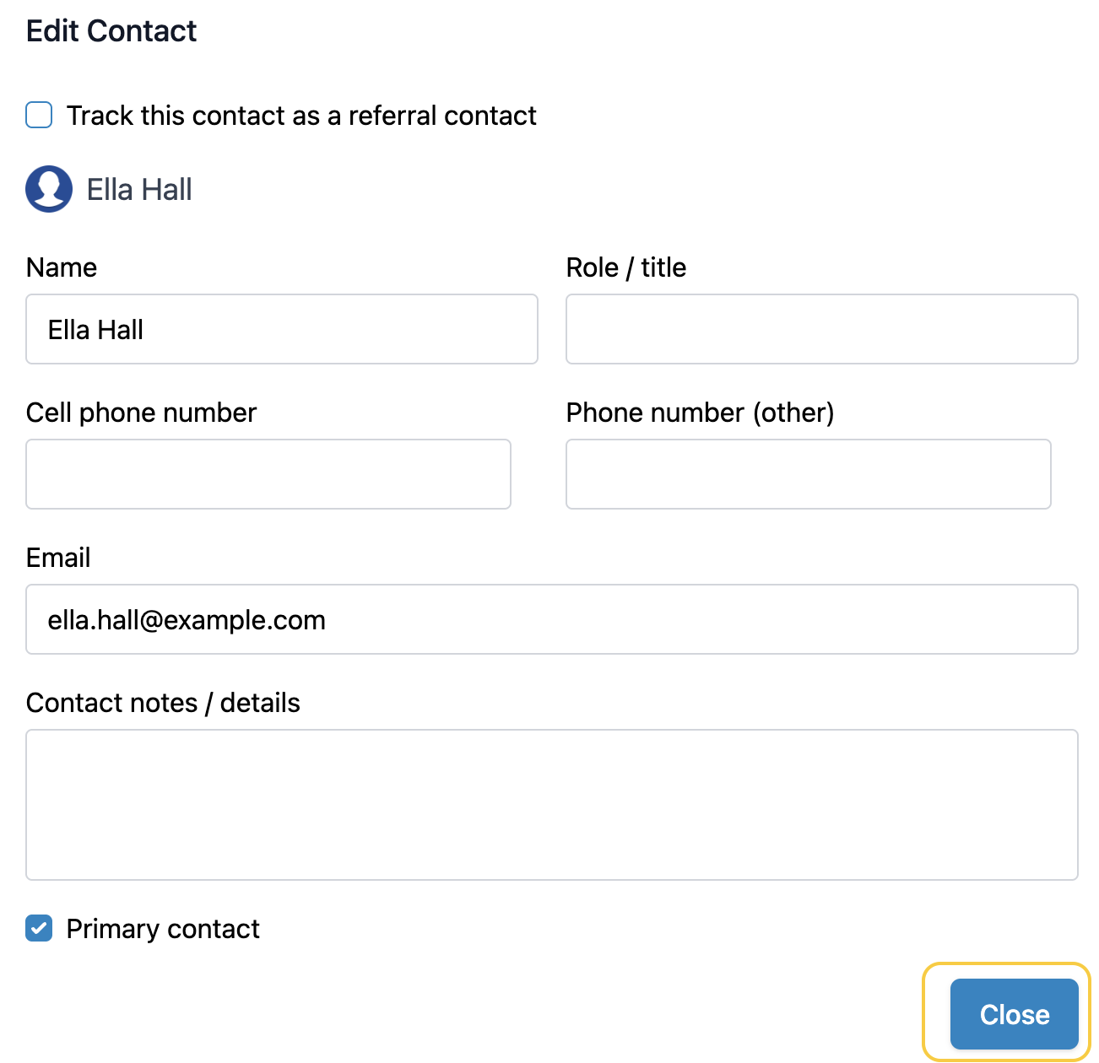Click the Phone number (other) input box
The width and height of the screenshot is (1099, 1063).
click(x=808, y=474)
